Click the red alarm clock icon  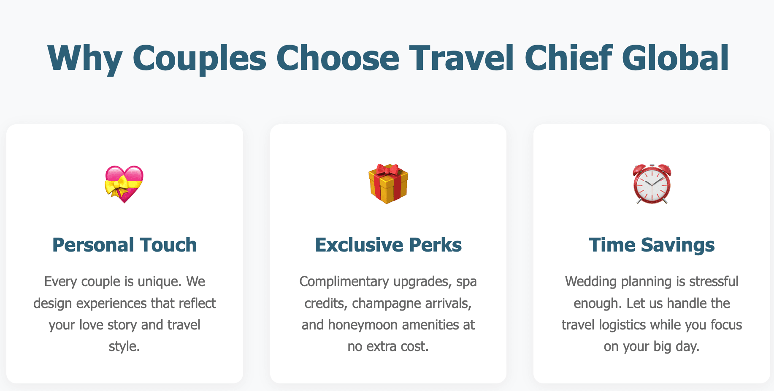pos(652,184)
